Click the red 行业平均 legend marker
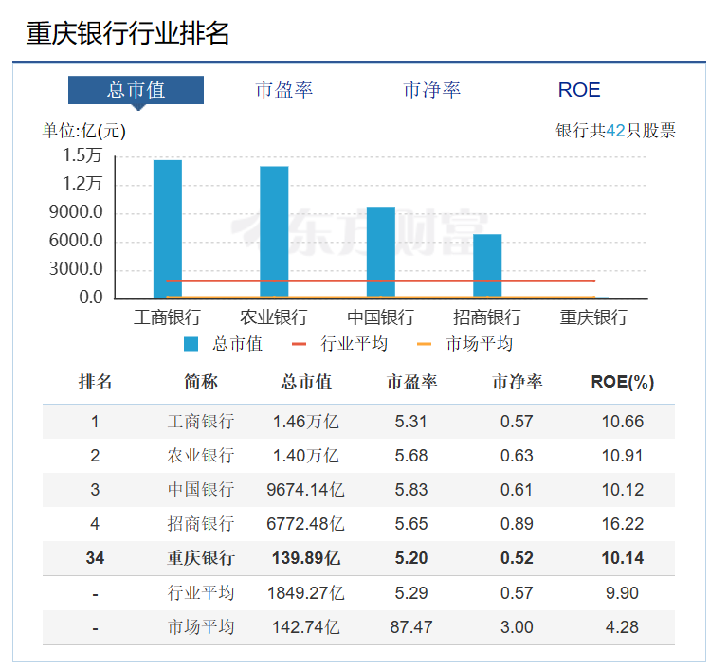This screenshot has width=728, height=669. tap(299, 344)
